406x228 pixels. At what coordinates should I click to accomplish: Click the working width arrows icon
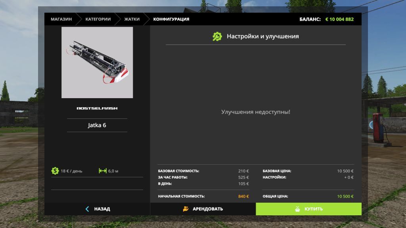pos(103,171)
